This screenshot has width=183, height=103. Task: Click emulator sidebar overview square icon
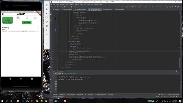(x=47, y=43)
